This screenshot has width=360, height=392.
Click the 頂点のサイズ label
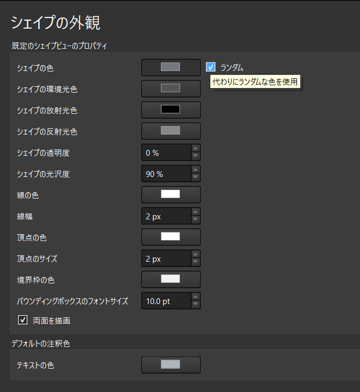37,259
